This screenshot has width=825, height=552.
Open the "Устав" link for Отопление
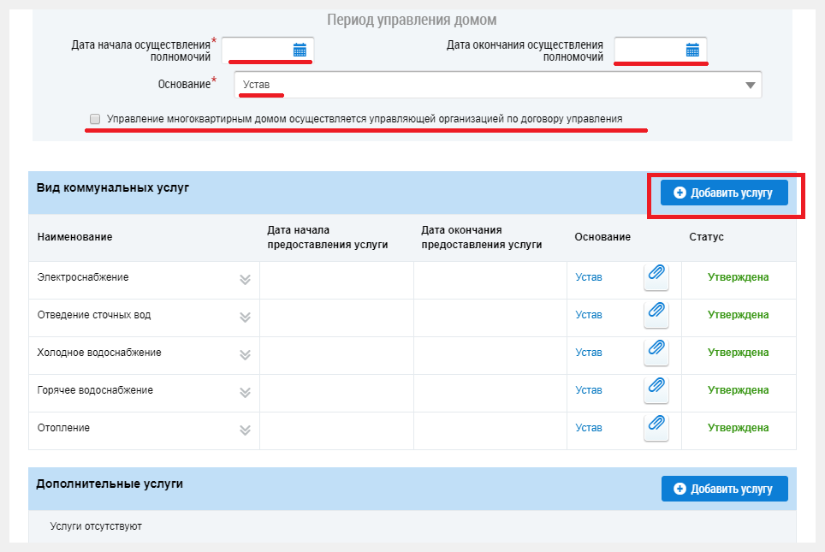pos(588,427)
